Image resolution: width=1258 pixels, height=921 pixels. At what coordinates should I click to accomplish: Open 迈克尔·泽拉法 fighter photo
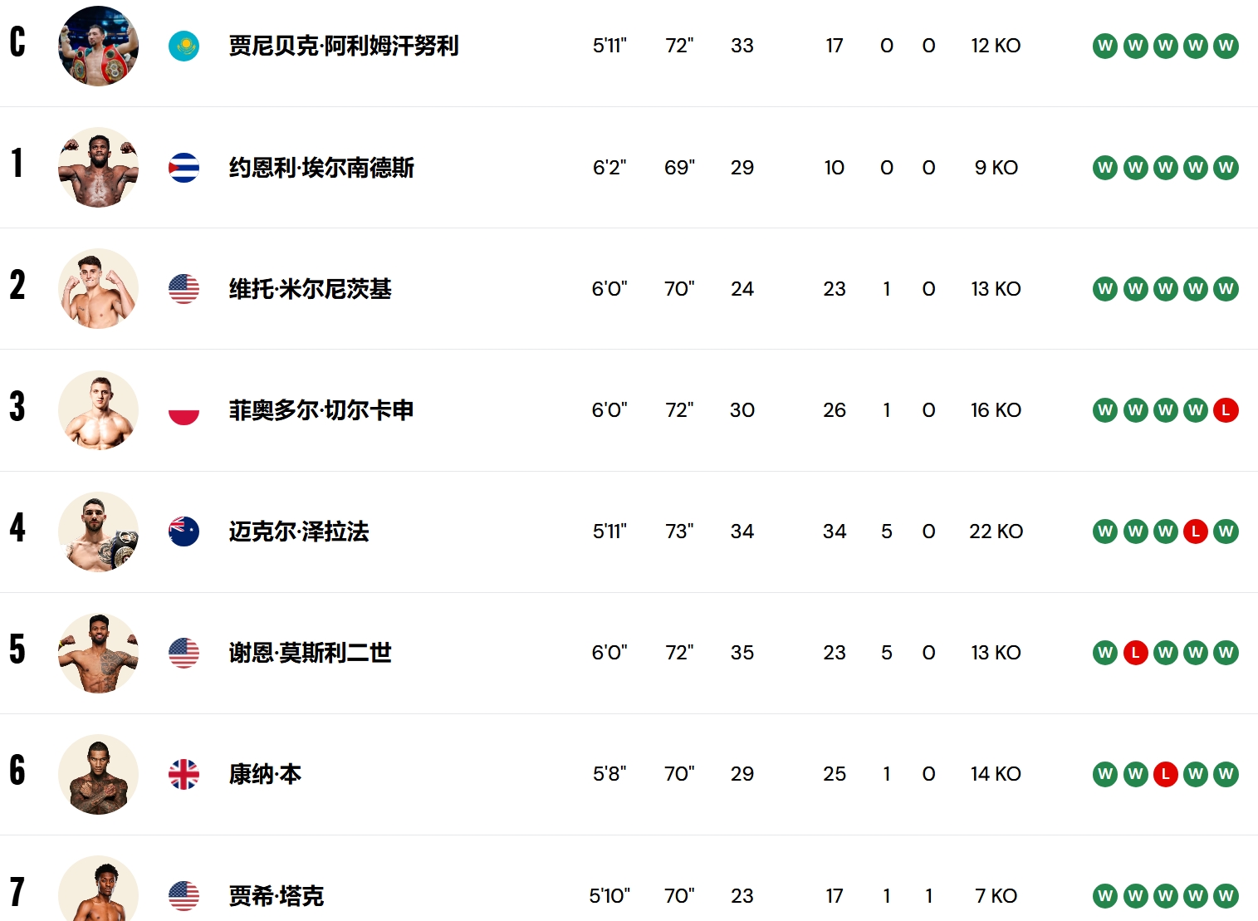click(98, 532)
